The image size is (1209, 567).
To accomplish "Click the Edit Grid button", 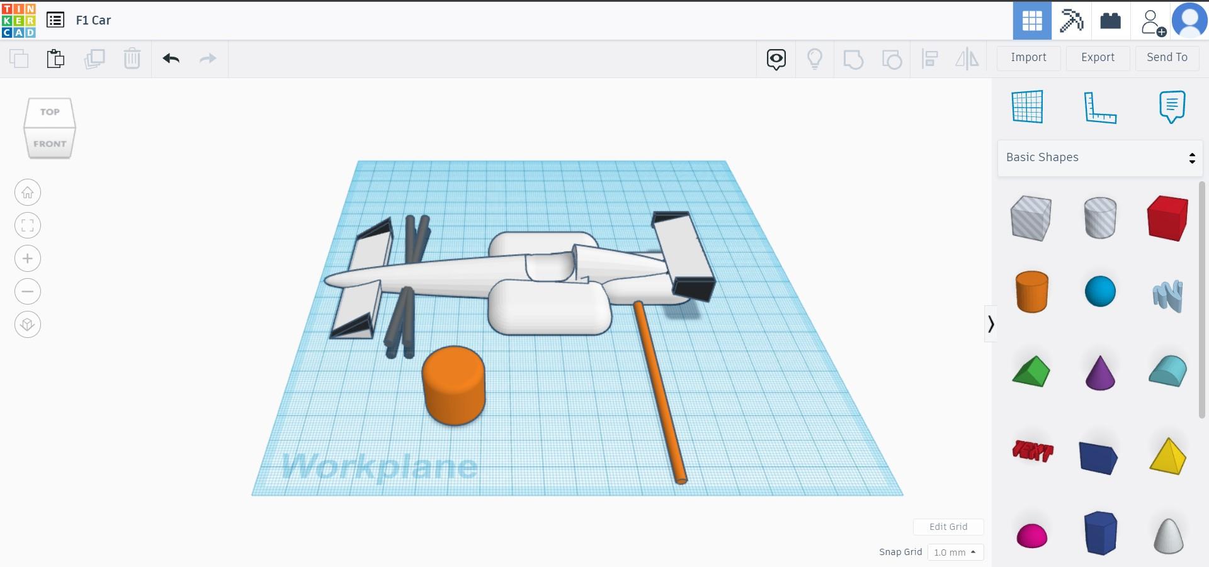I will point(948,527).
